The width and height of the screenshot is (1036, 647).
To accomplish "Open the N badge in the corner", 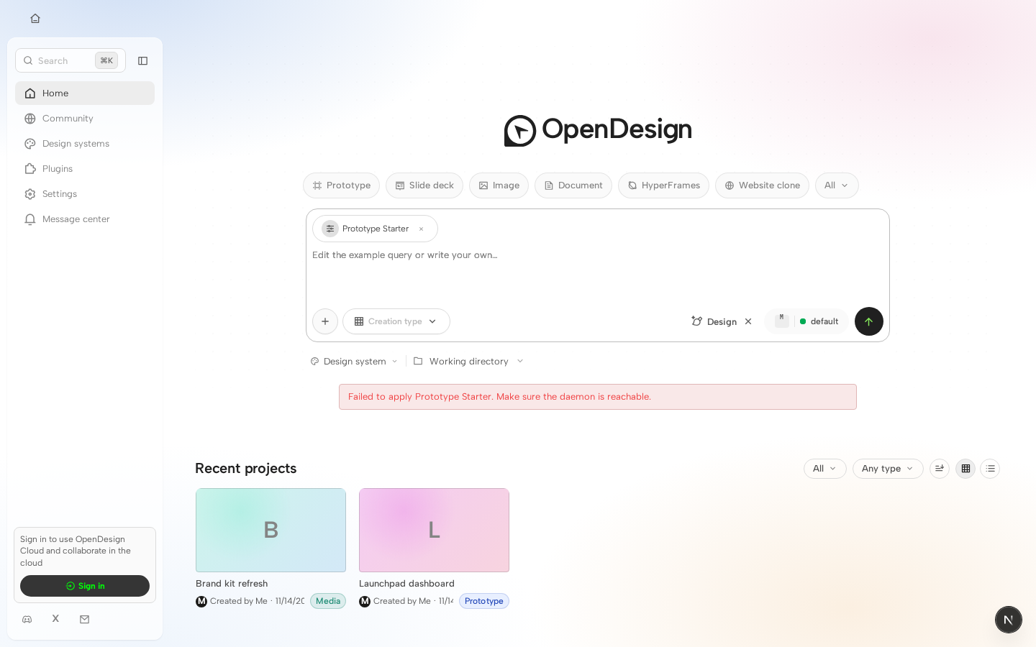I will 1009,620.
